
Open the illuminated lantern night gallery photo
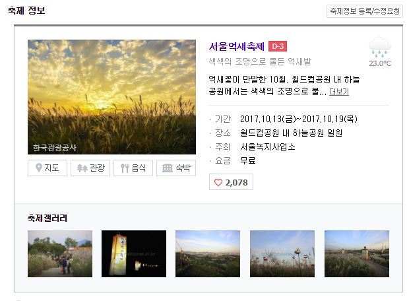point(134,253)
